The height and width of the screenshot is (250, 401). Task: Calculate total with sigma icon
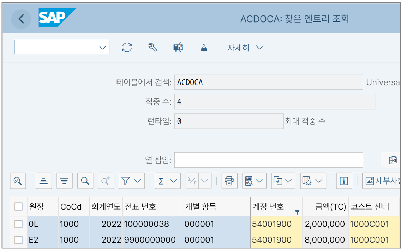tap(161, 181)
